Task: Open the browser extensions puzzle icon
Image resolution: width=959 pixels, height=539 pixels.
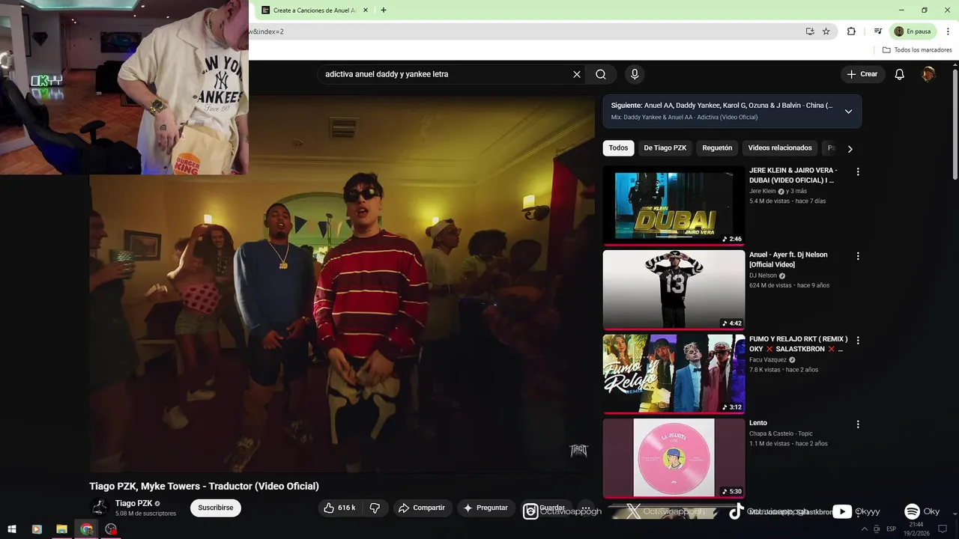Action: pos(851,31)
